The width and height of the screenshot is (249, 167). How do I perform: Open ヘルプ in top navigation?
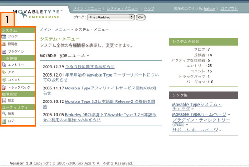click(x=149, y=9)
